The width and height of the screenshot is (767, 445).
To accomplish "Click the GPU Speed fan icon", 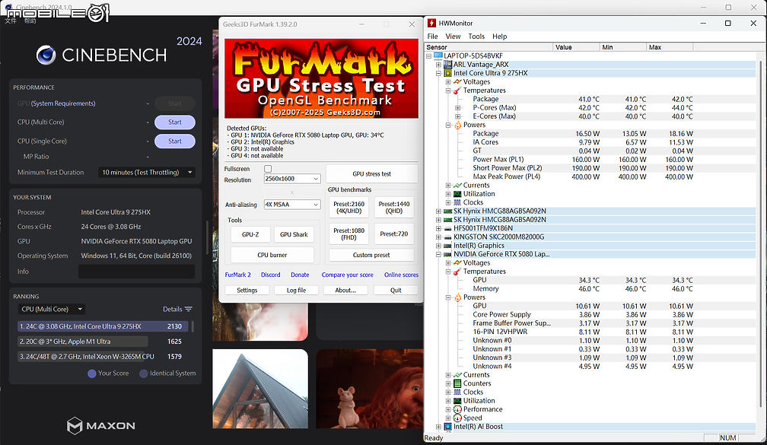I will click(457, 418).
